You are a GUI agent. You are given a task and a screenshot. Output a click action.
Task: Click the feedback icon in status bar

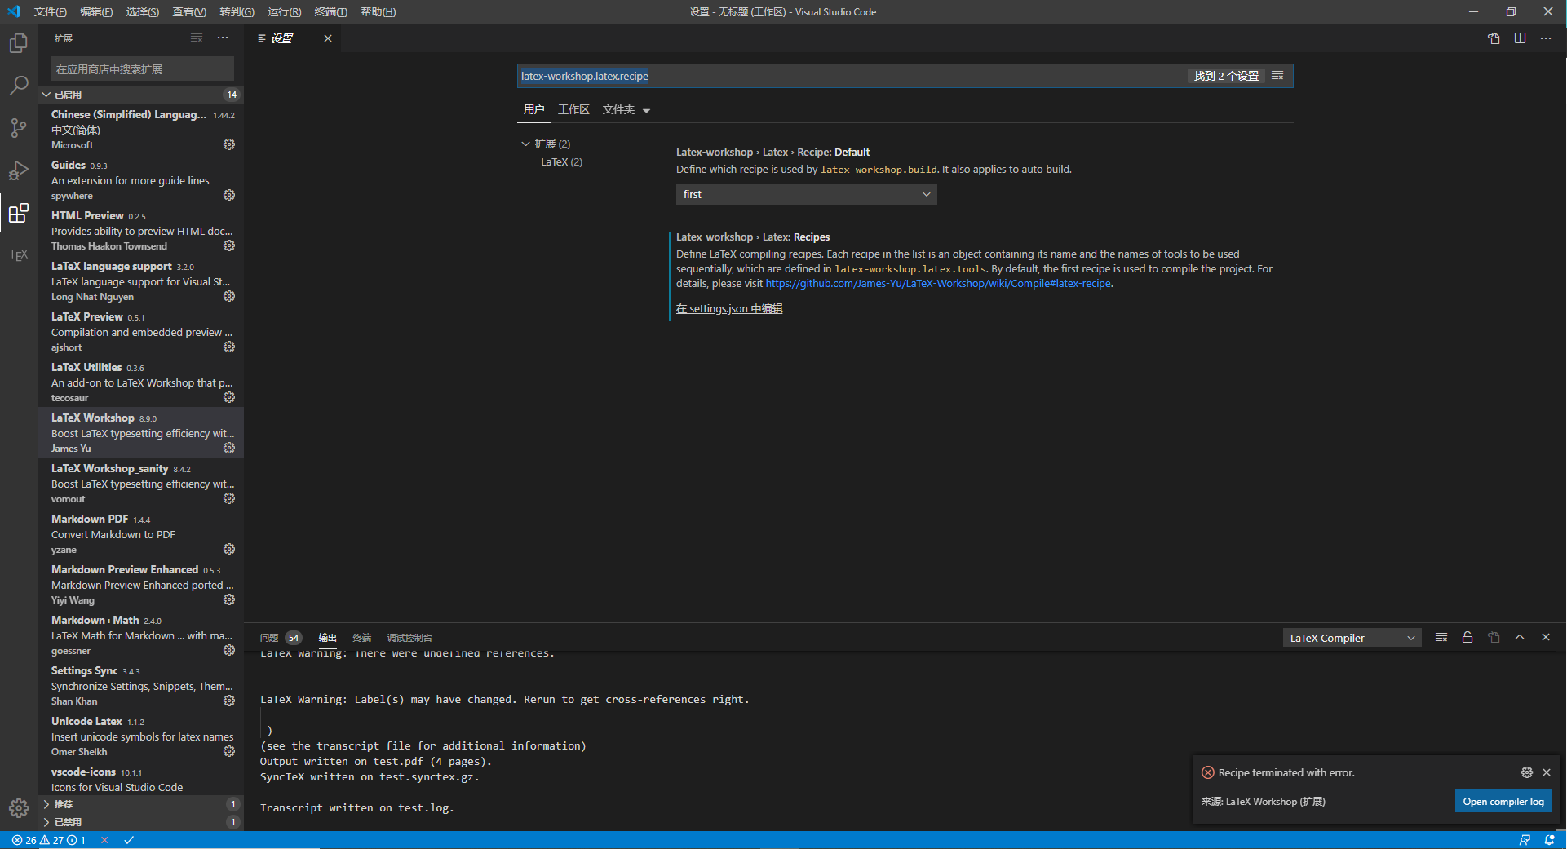pos(1525,840)
